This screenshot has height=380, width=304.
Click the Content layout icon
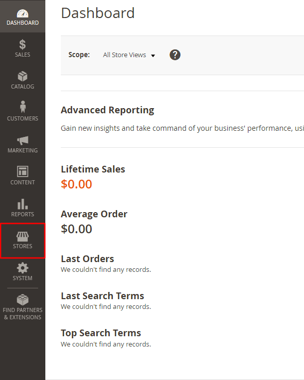point(23,171)
